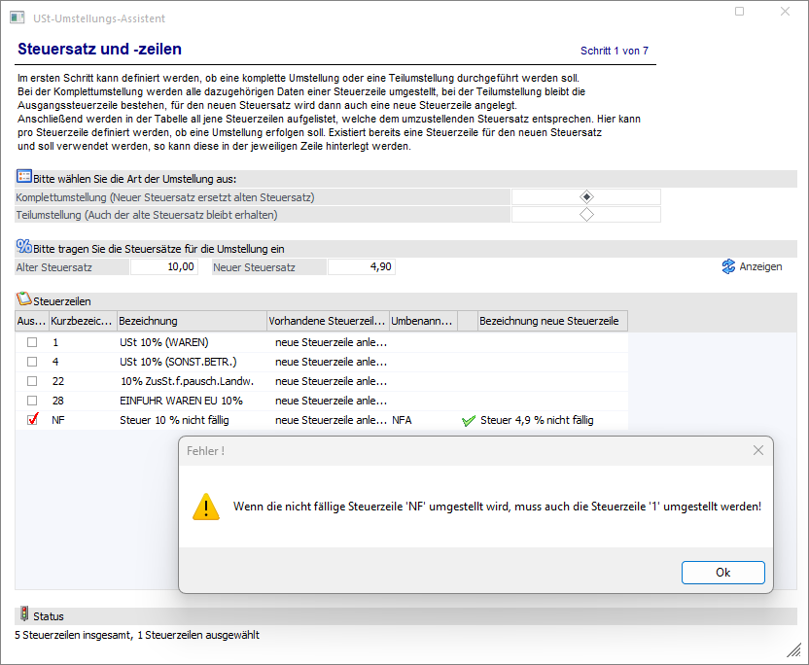Click the 'EINFUHR WAREN EU 10%' text

pos(181,401)
